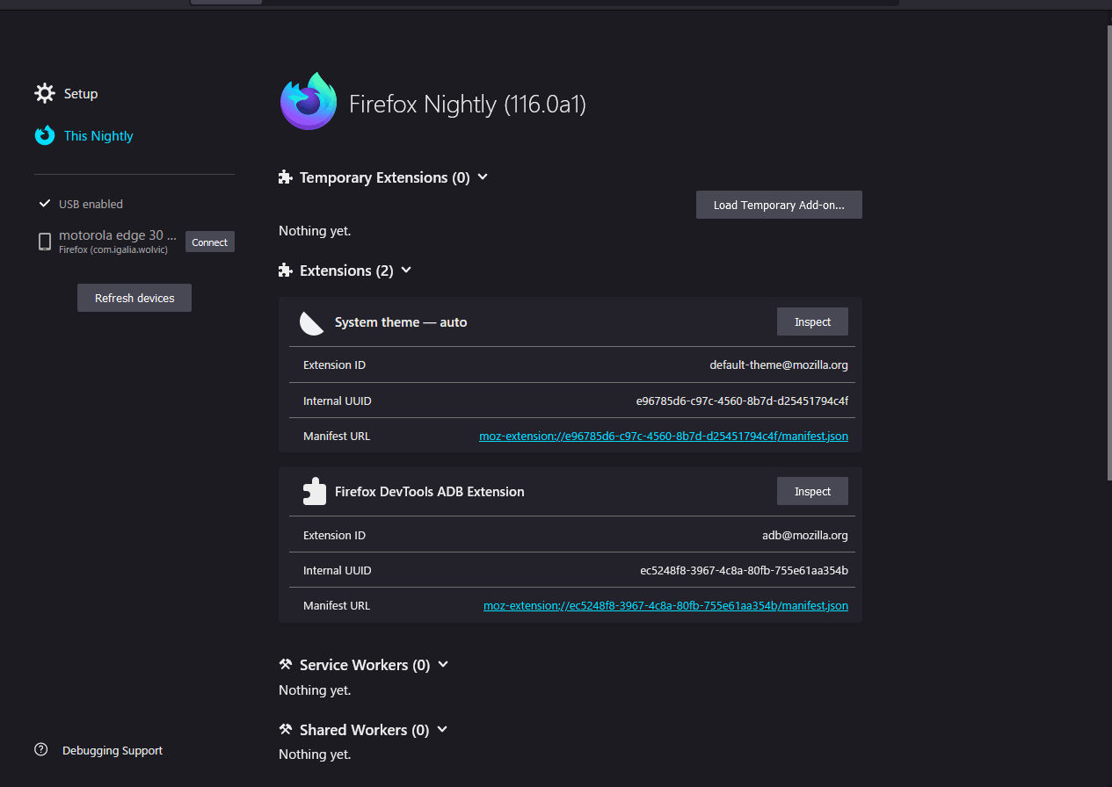
Task: Click the This Nightly Firefox icon
Action: point(45,135)
